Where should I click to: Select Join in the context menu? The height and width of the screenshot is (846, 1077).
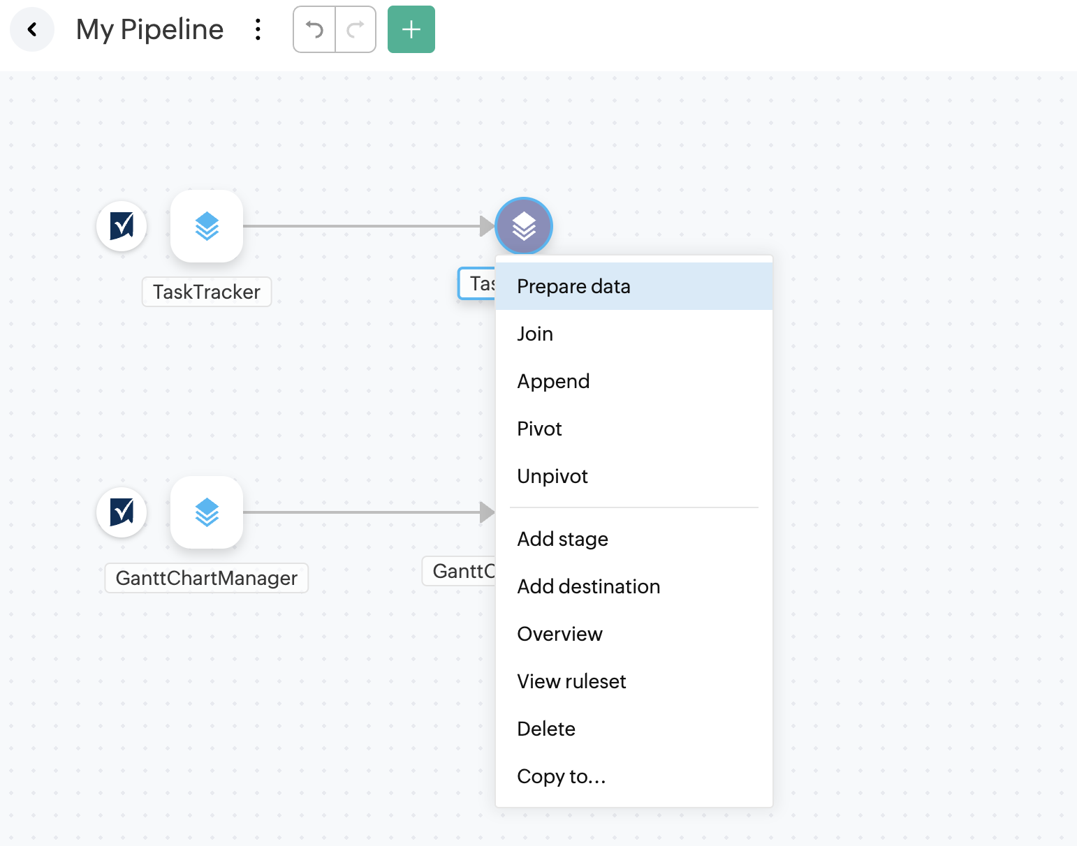point(535,334)
